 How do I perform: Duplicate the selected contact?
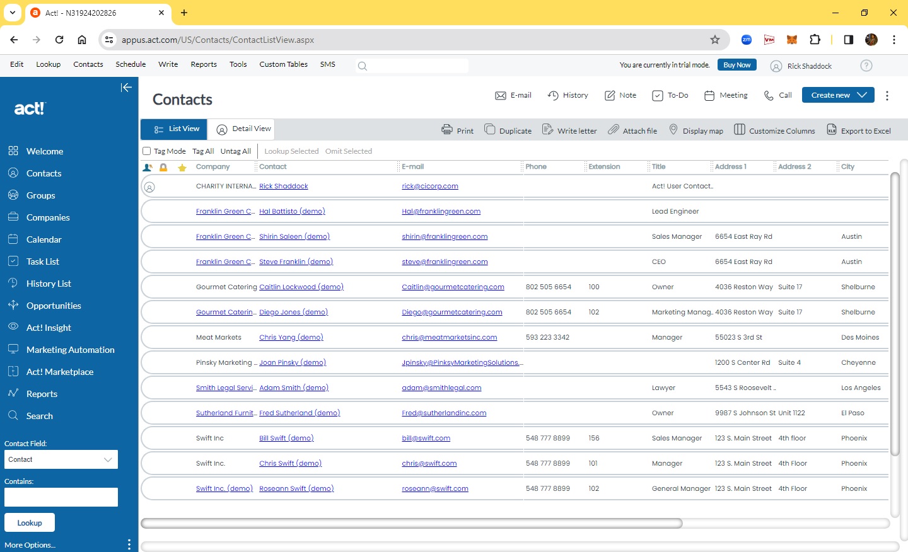coord(508,130)
